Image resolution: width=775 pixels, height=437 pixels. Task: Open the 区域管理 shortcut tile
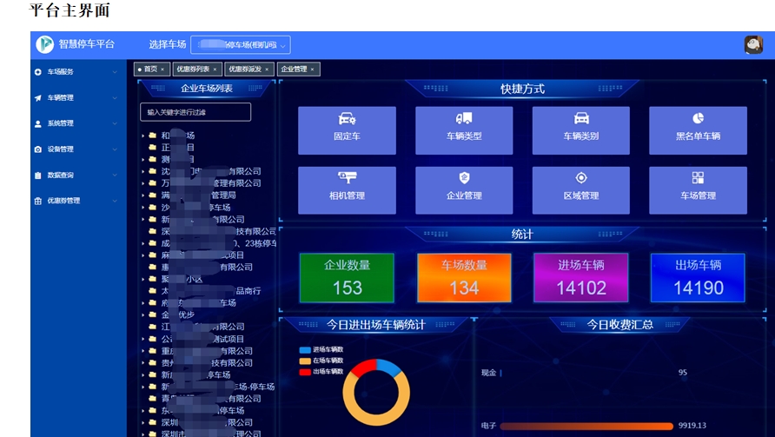click(x=581, y=189)
